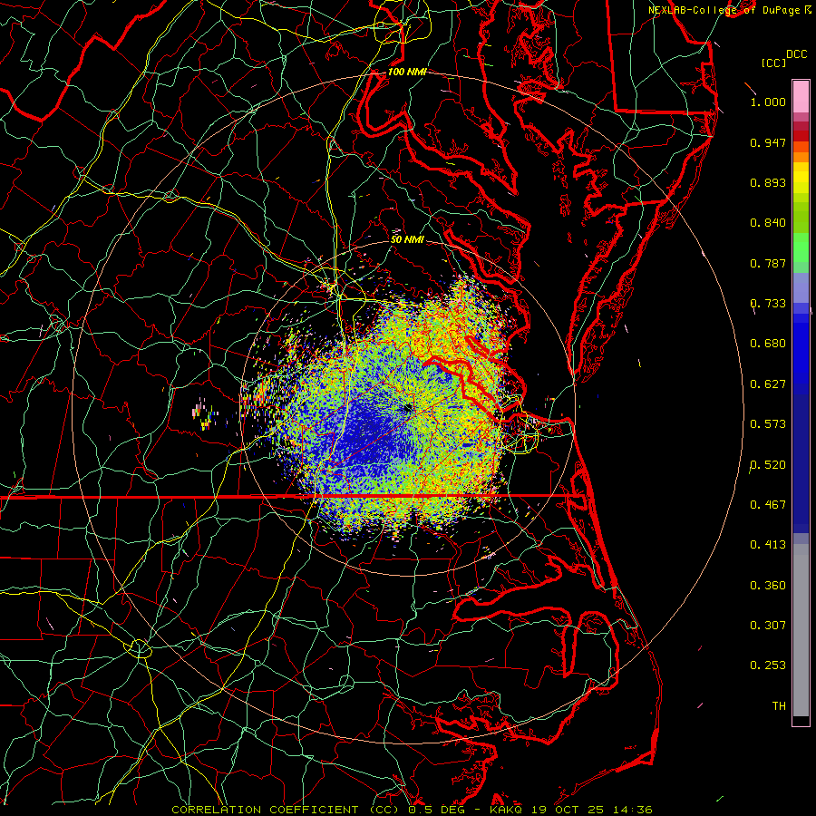The height and width of the screenshot is (816, 816).
Task: Click the '[CC]' unit label
Action: click(773, 63)
